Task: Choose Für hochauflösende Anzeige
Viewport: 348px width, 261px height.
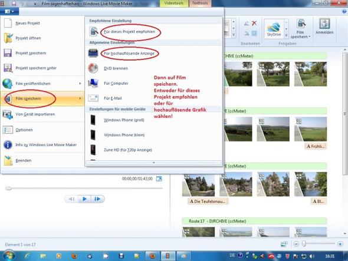Action: [153, 53]
